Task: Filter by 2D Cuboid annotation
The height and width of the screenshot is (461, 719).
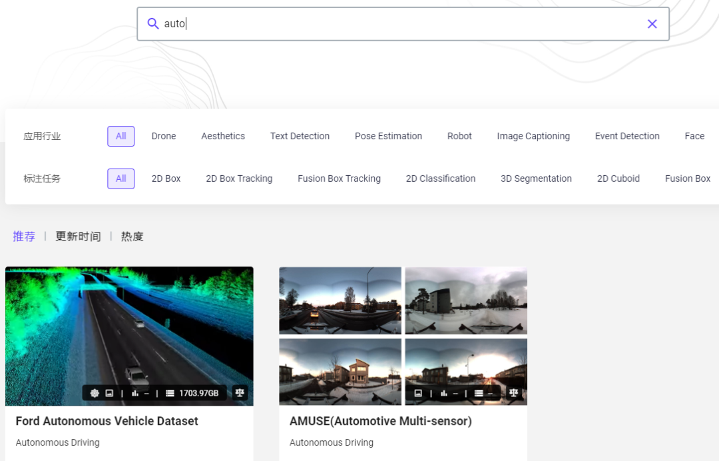Action: click(x=618, y=179)
